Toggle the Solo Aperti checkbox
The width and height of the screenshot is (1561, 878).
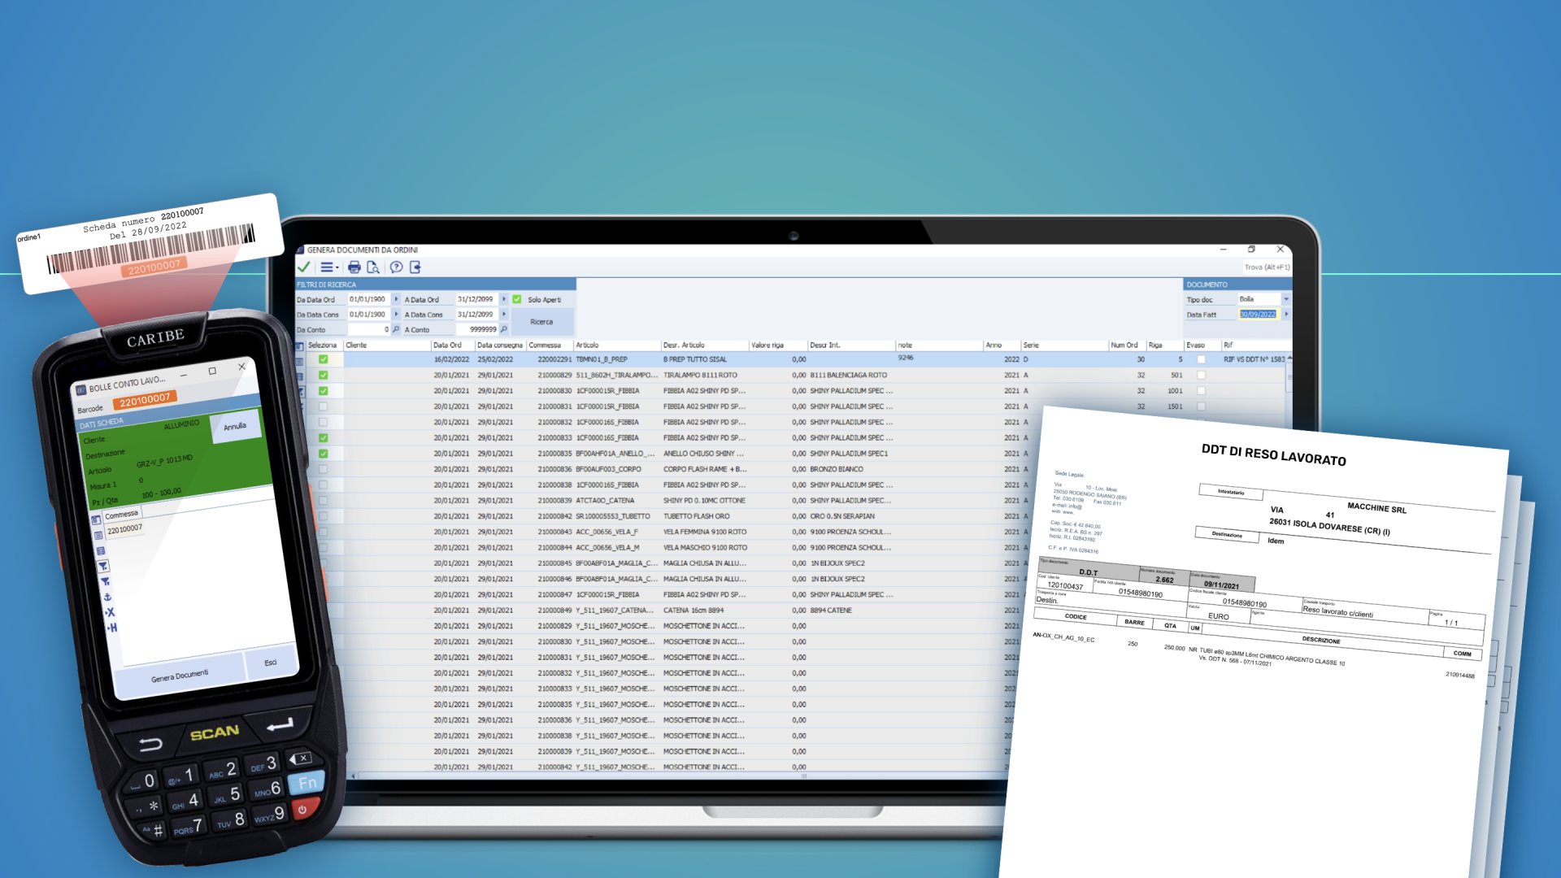[517, 299]
